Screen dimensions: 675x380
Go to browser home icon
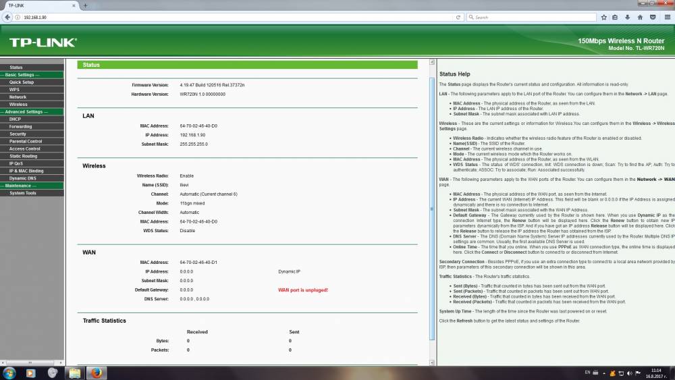640,18
